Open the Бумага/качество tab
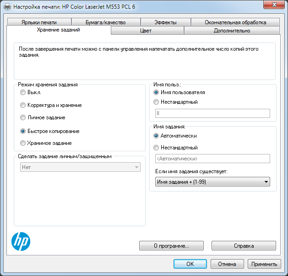288x276 pixels. [x=105, y=22]
